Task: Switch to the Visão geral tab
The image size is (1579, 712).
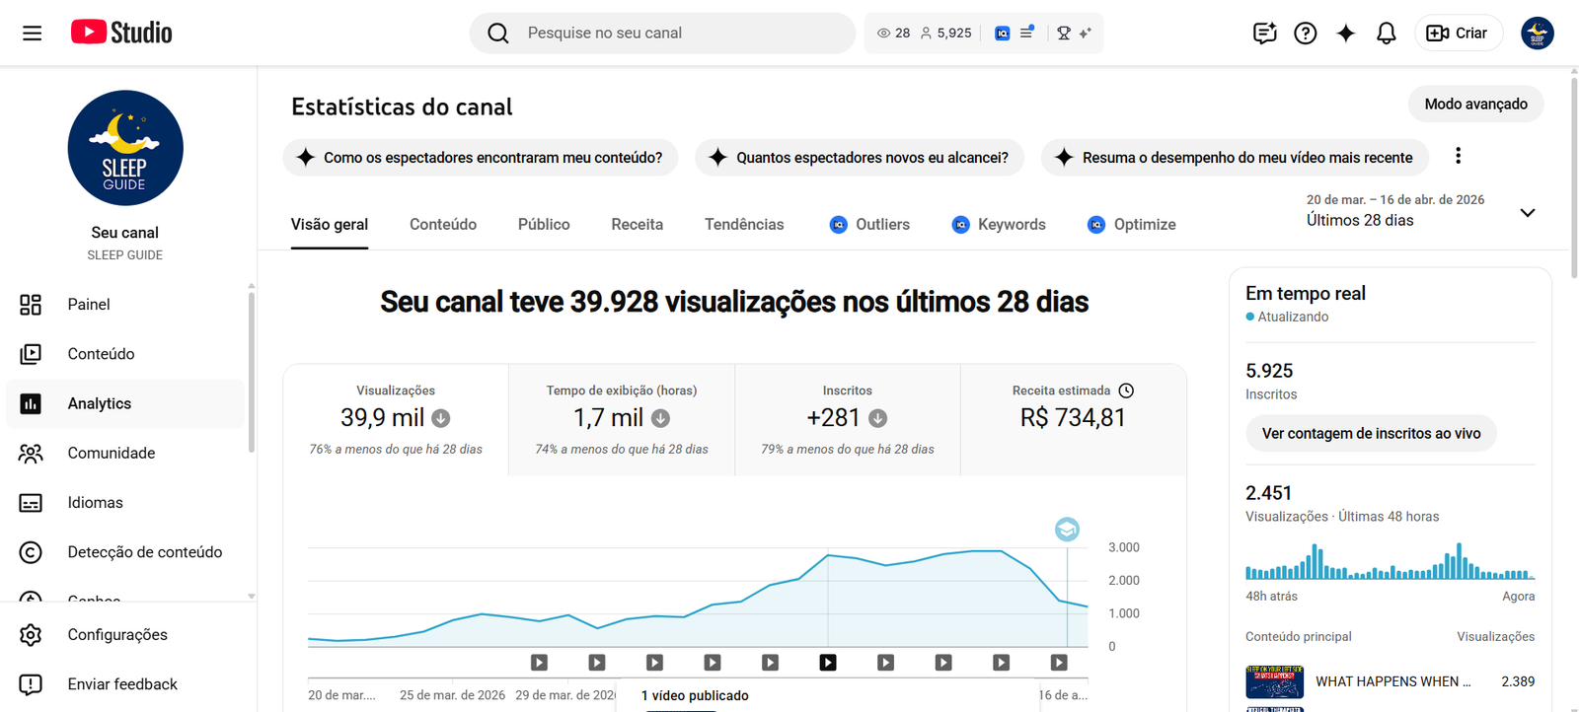Action: pyautogui.click(x=330, y=225)
